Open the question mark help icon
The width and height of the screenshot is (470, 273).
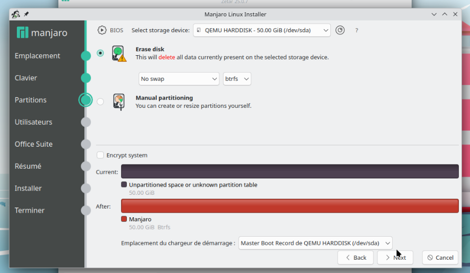[356, 30]
